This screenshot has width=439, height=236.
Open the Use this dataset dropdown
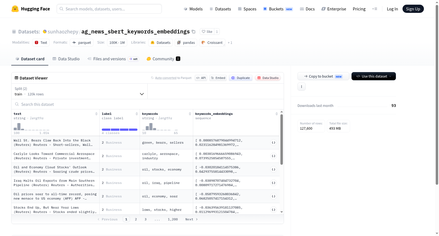[x=373, y=76]
